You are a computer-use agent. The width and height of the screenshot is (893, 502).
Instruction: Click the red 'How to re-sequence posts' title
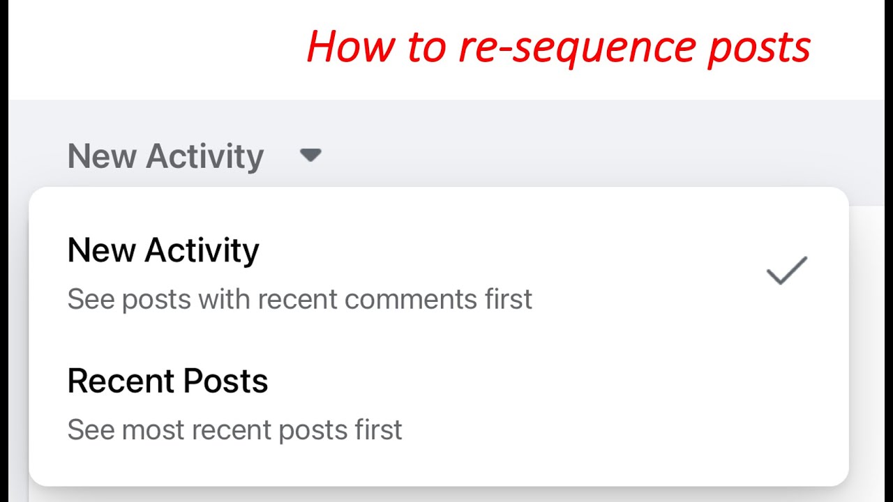click(558, 47)
